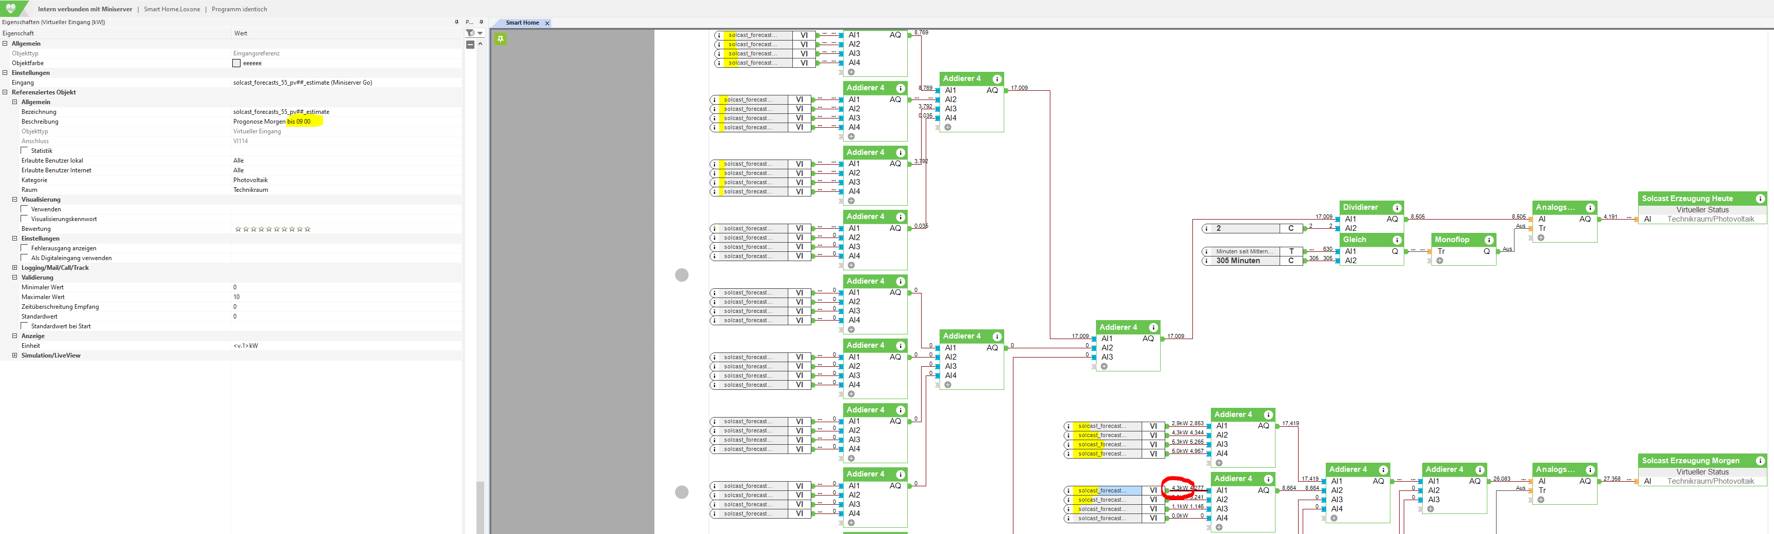Viewport: 1774px width, 534px height.
Task: Collapse the Validierung section
Action: pyautogui.click(x=14, y=278)
